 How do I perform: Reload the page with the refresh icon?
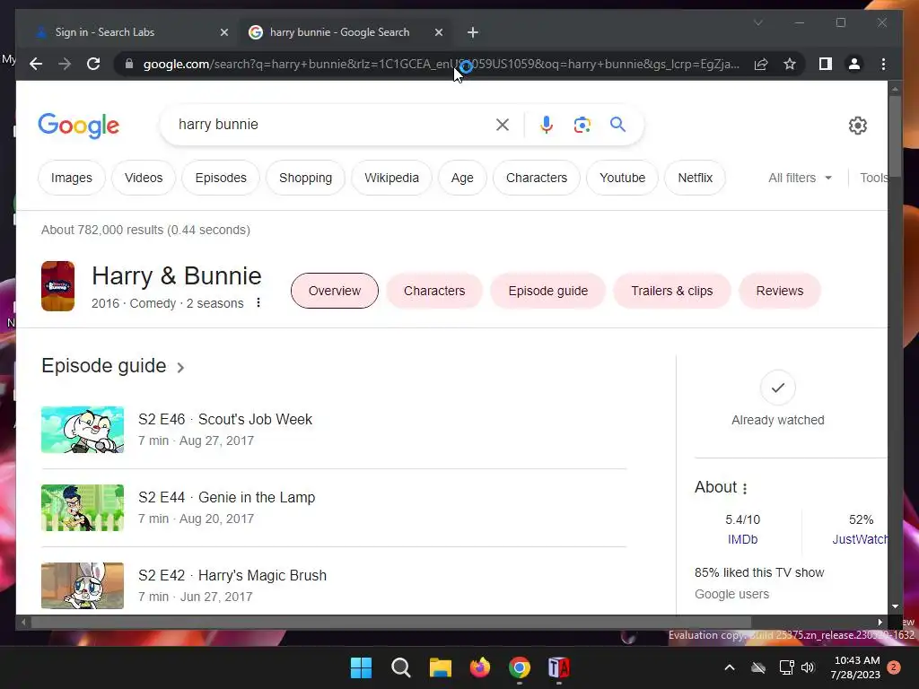(x=93, y=64)
